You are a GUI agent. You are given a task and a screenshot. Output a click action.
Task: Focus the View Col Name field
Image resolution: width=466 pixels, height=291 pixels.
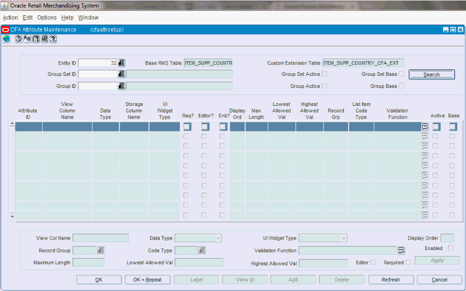click(x=101, y=238)
